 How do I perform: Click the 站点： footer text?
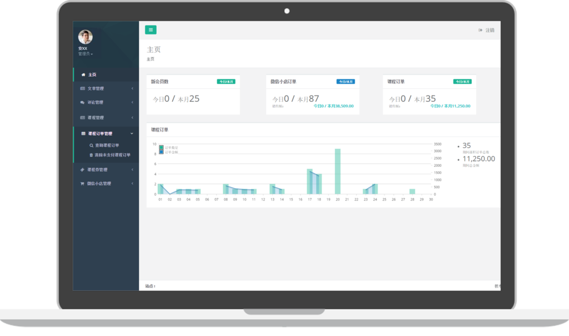150,286
